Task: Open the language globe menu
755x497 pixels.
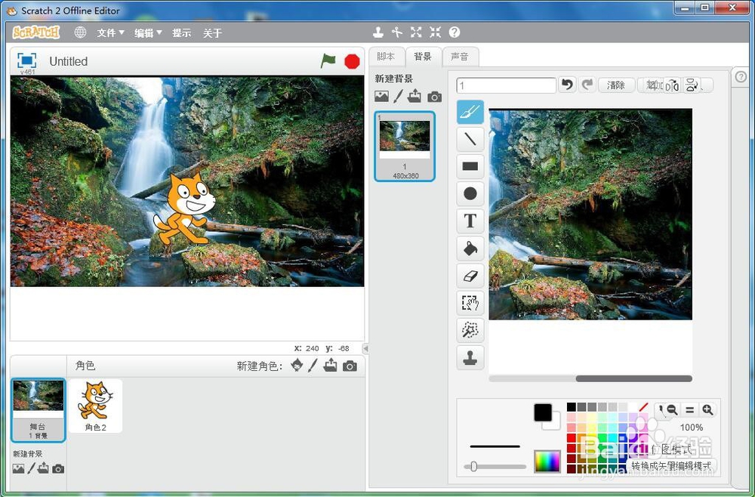Action: tap(81, 32)
